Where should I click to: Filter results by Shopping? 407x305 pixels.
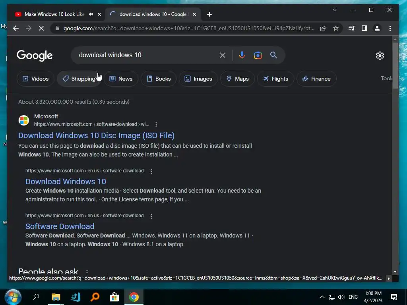(x=79, y=79)
